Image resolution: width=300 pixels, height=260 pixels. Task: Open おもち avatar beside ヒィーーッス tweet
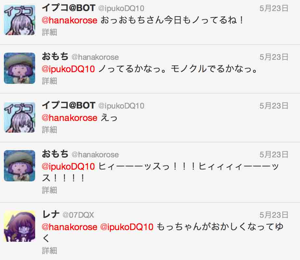pos(20,166)
